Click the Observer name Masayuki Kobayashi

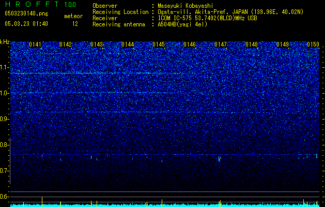tap(185, 6)
